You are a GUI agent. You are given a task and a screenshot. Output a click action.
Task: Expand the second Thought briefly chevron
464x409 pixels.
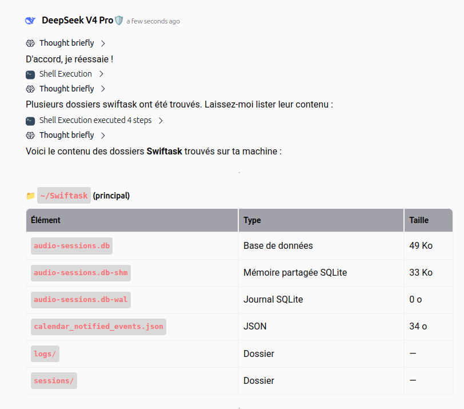coord(103,89)
